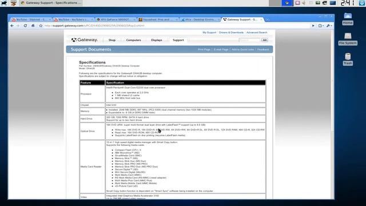
Task: Open the Drivers & Downloads link
Action: point(231,33)
